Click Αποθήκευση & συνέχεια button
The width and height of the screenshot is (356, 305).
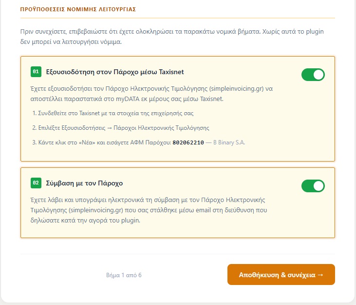coord(281,275)
